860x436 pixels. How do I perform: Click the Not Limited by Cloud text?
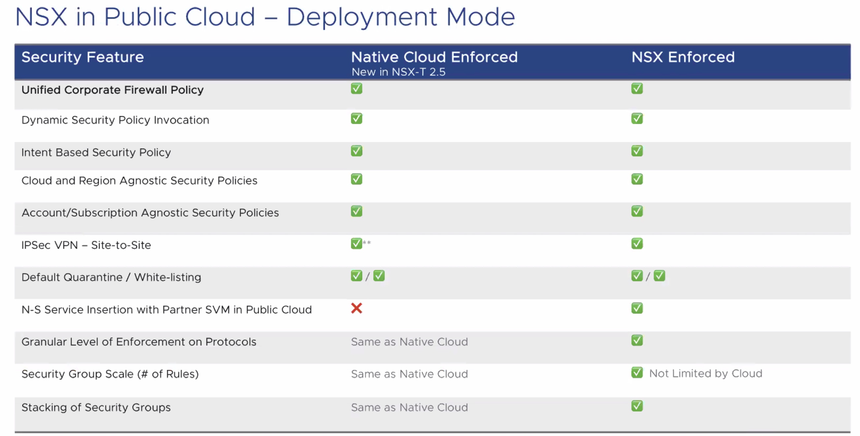705,373
